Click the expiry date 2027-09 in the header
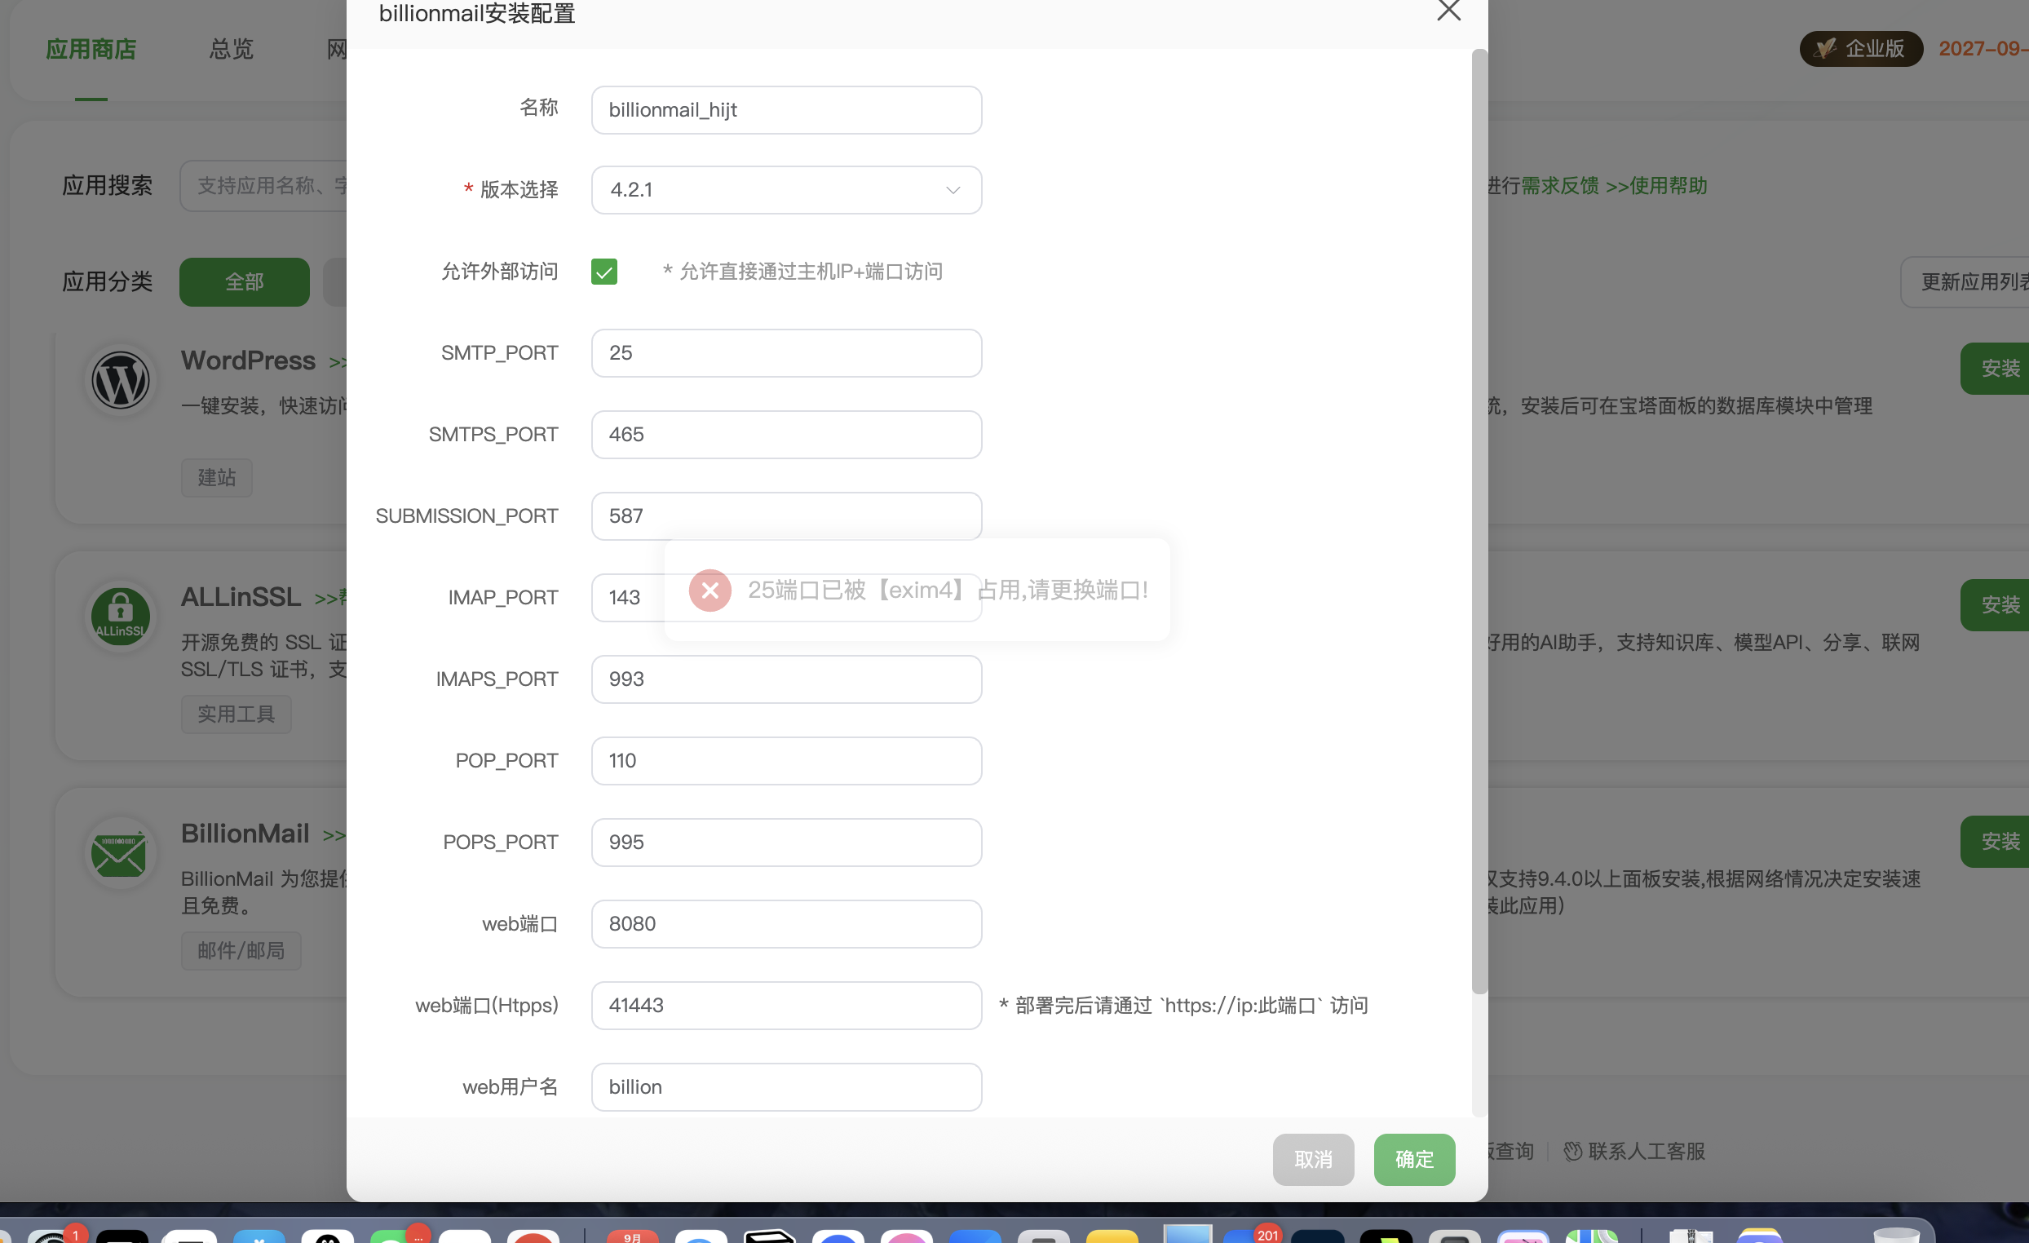Screen dimensions: 2029x1243 pyautogui.click(x=1983, y=49)
